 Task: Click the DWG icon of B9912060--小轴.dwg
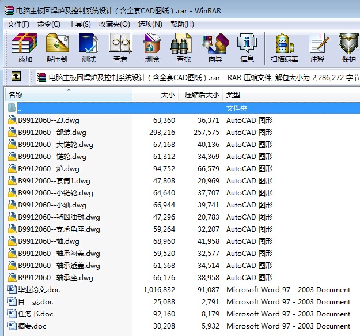point(12,205)
